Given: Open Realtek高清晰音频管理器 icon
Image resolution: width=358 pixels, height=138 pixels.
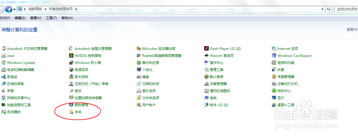Looking at the screenshot, I should (x=139, y=55).
